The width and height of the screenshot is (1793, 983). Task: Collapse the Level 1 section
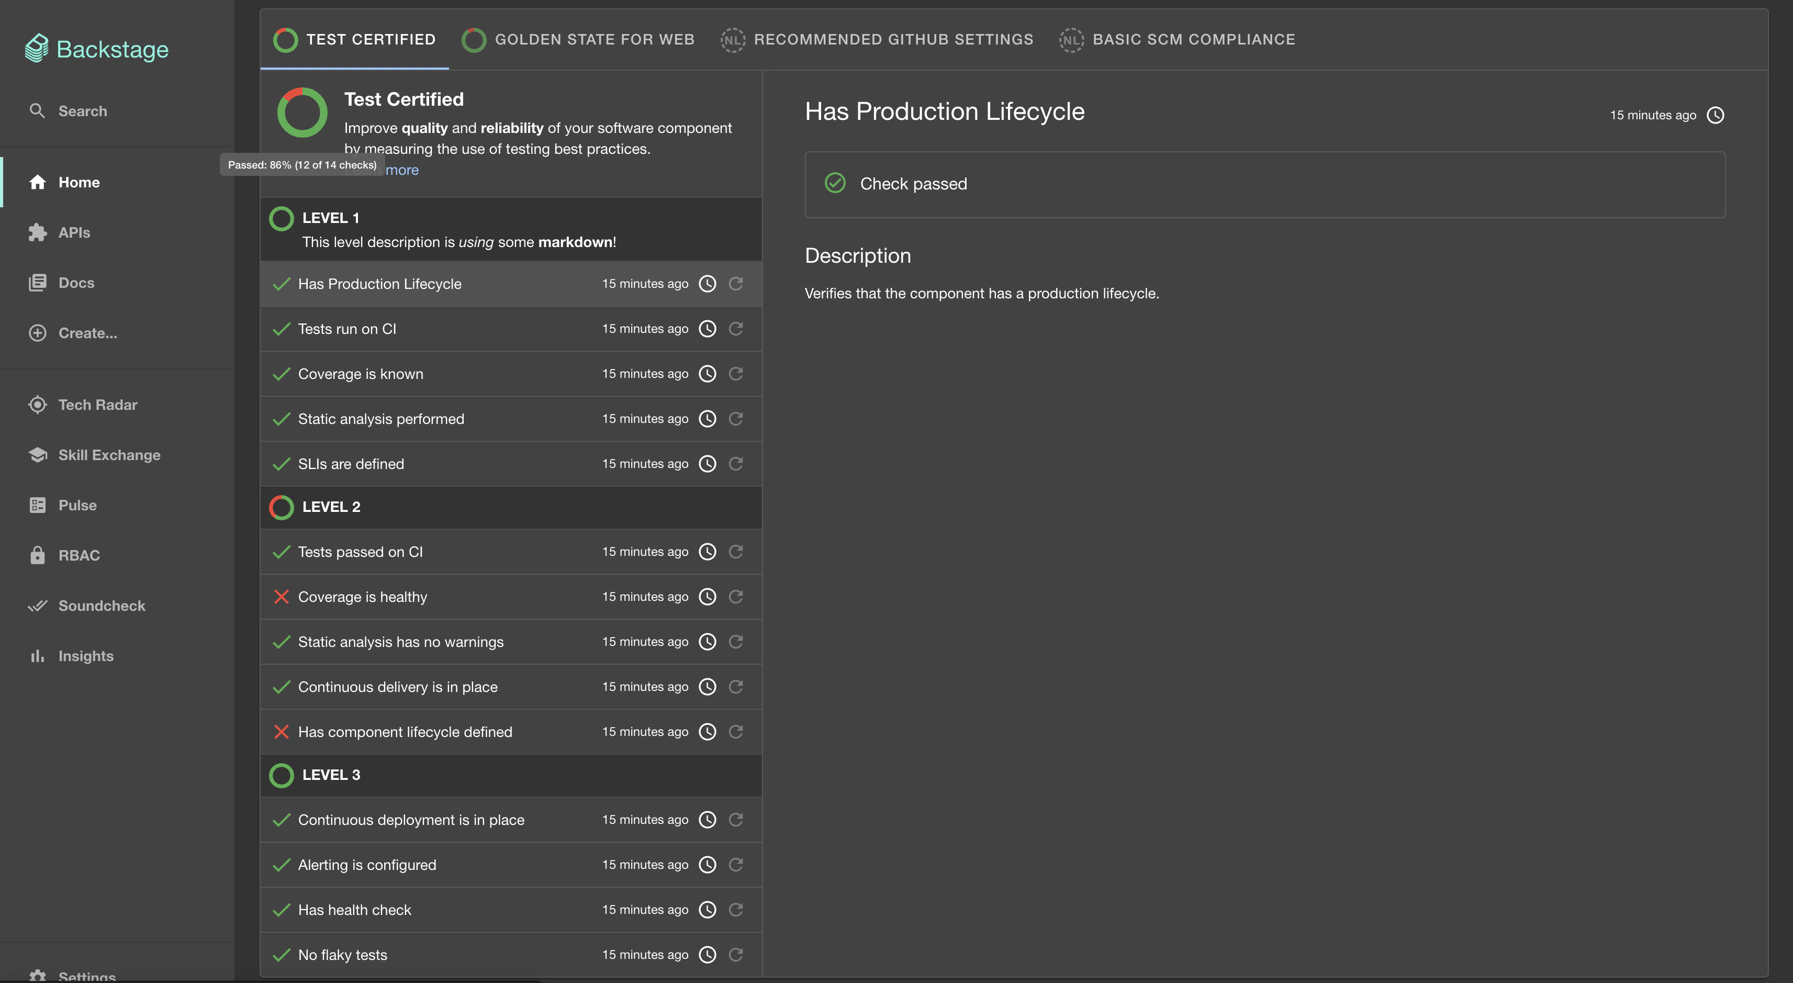(511, 229)
